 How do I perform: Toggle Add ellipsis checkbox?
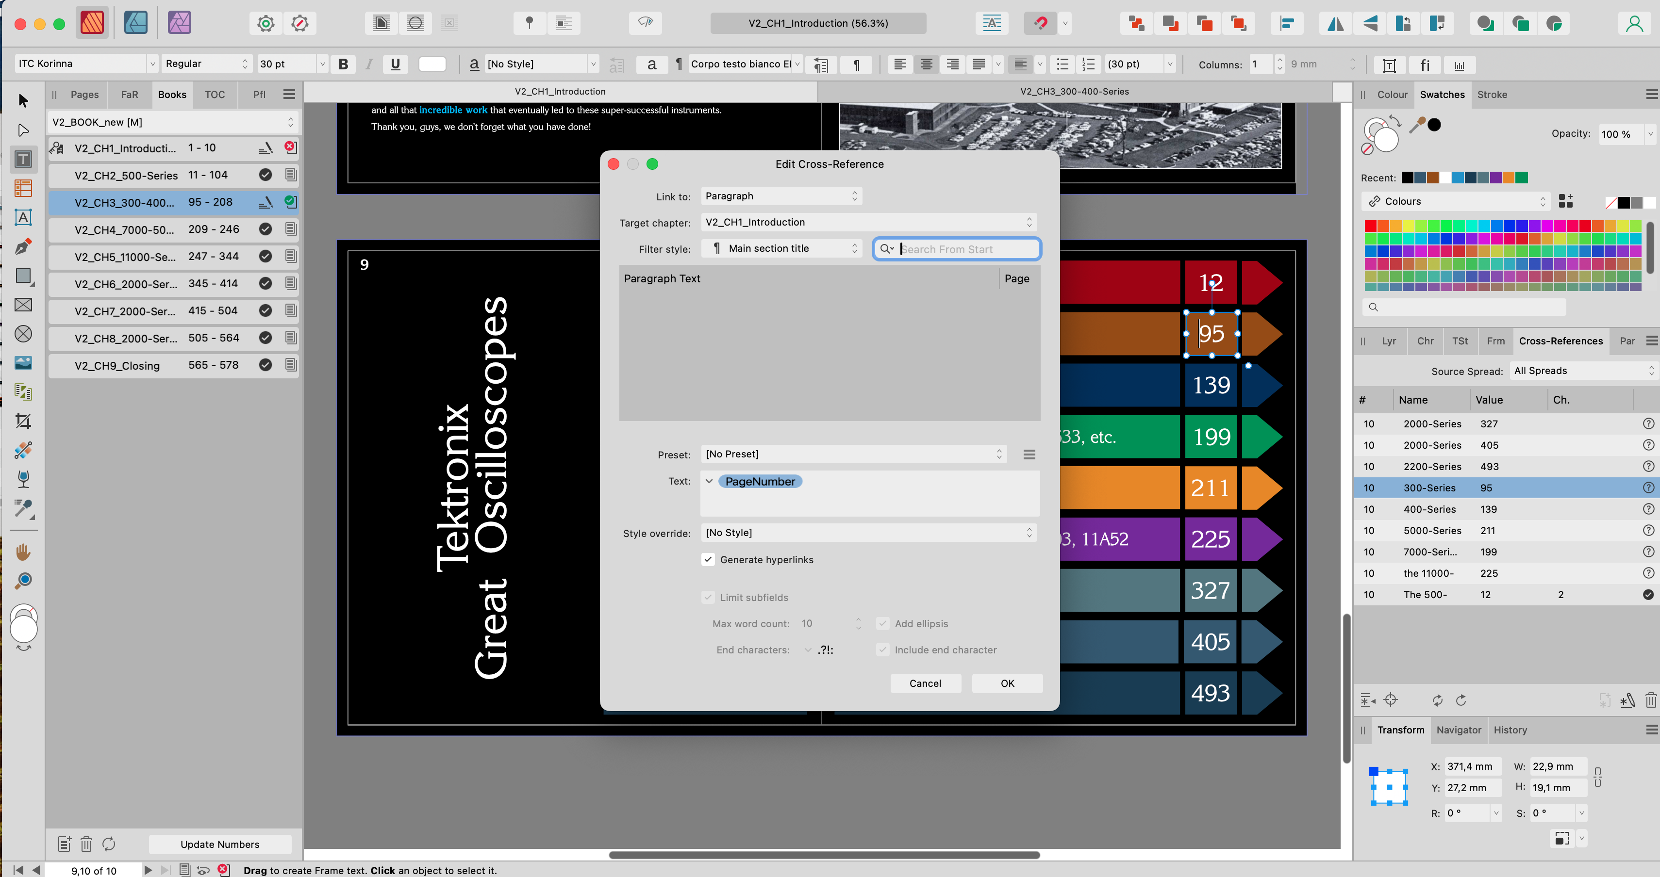tap(883, 623)
